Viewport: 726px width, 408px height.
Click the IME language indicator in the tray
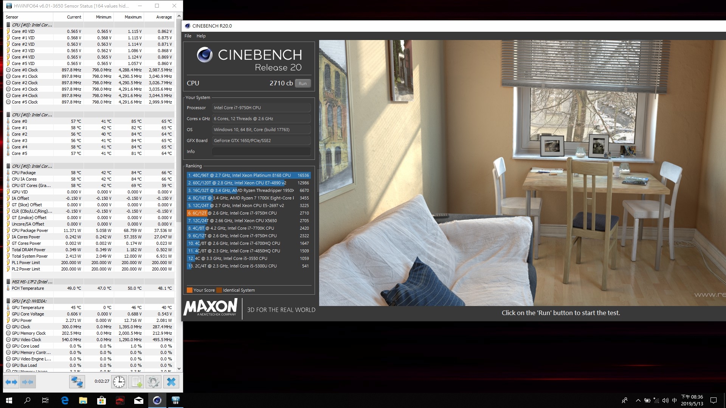(674, 400)
